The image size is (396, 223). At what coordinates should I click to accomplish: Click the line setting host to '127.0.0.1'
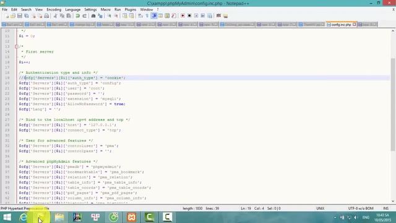click(x=67, y=125)
